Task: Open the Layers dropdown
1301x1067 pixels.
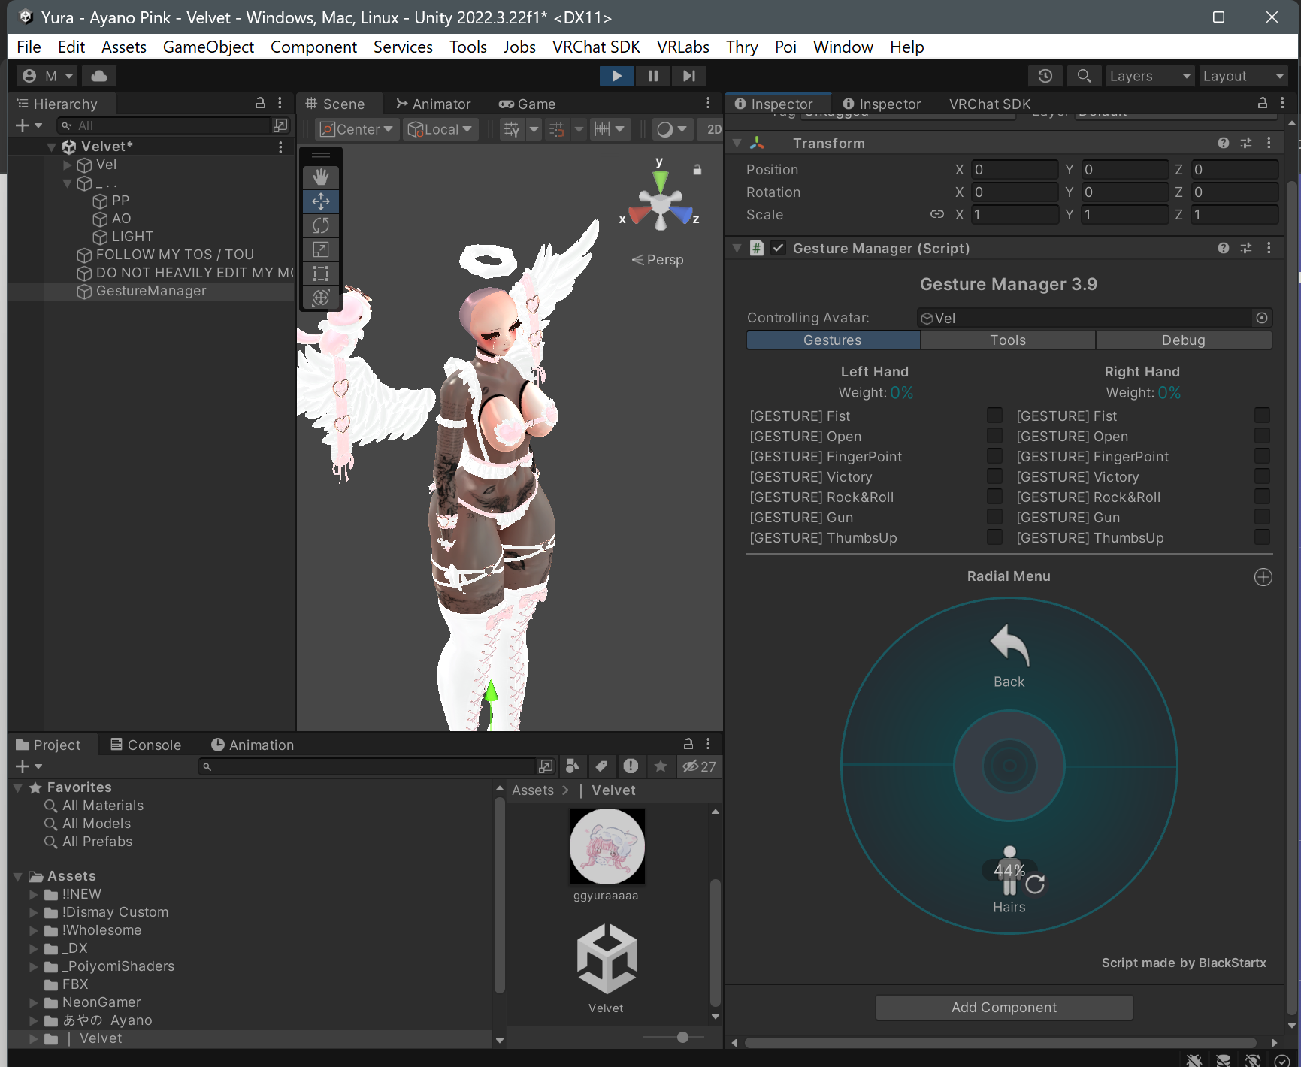Action: pos(1150,76)
